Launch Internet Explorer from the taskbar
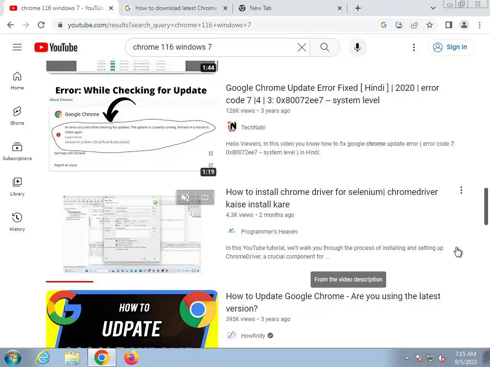This screenshot has height=367, width=490. click(43, 358)
